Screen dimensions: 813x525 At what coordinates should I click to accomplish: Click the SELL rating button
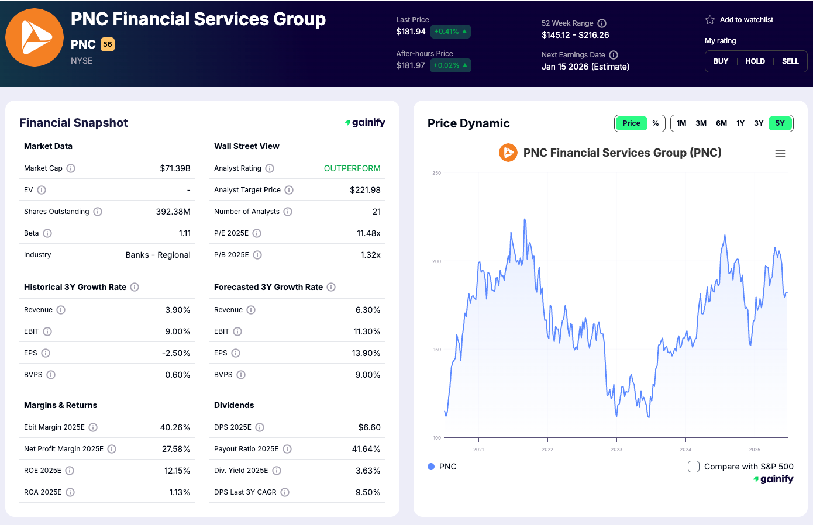(790, 61)
